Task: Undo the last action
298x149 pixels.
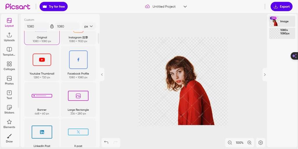Action: (x=106, y=142)
